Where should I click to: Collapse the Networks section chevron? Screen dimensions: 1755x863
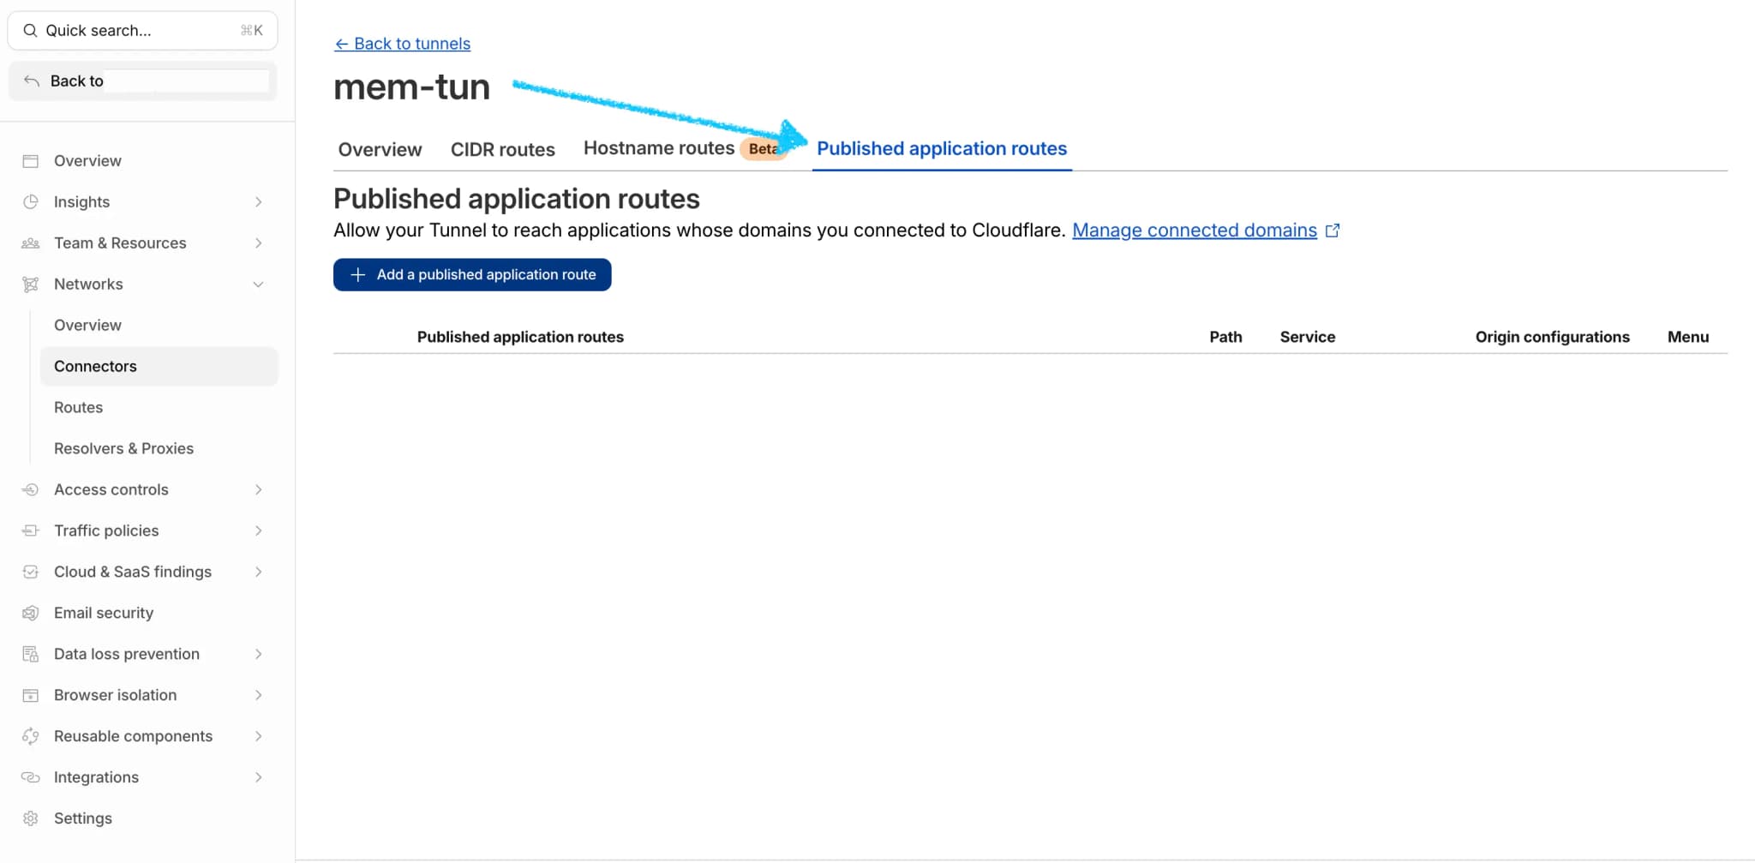tap(258, 284)
